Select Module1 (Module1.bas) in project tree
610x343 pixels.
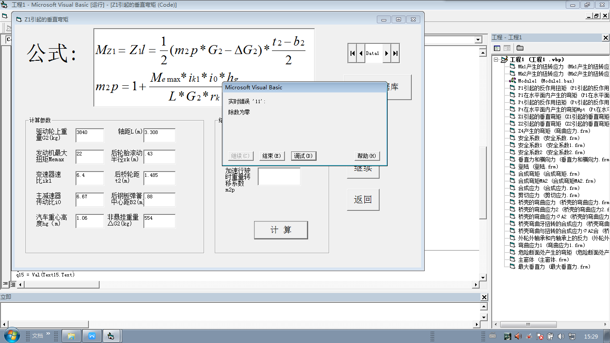coord(546,81)
